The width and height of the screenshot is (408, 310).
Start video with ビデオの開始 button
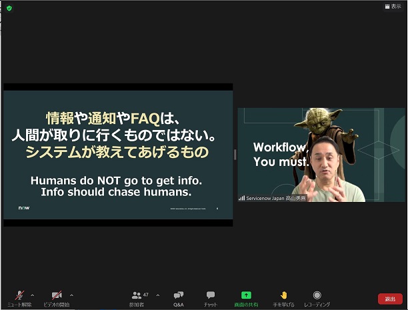pos(57,299)
